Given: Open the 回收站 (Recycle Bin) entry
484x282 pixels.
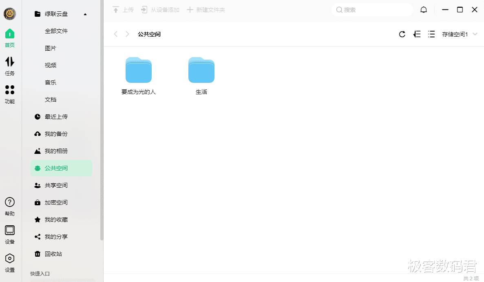Looking at the screenshot, I should (x=51, y=253).
